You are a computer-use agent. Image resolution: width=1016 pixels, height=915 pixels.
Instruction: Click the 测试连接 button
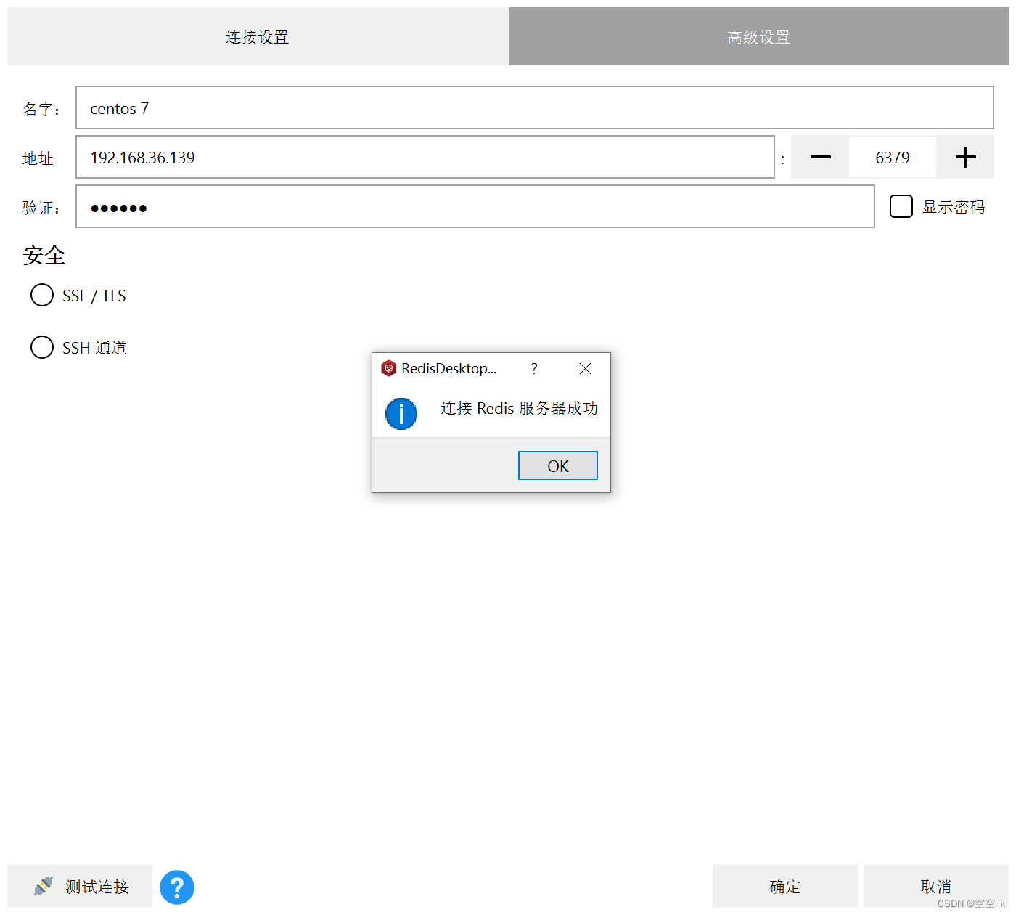click(x=80, y=886)
